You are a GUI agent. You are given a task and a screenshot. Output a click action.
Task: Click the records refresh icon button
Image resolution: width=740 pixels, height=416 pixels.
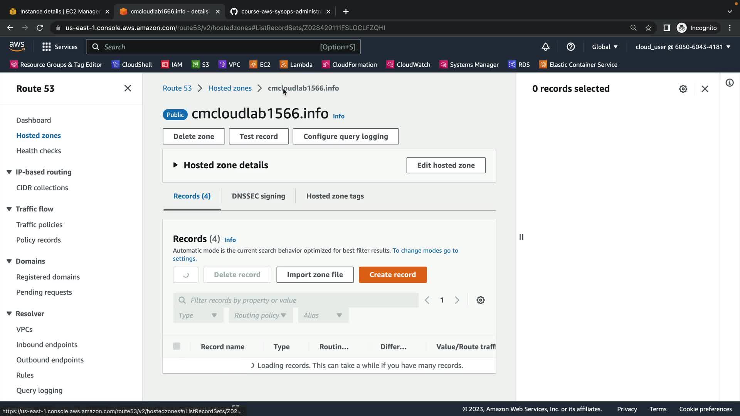point(185,275)
